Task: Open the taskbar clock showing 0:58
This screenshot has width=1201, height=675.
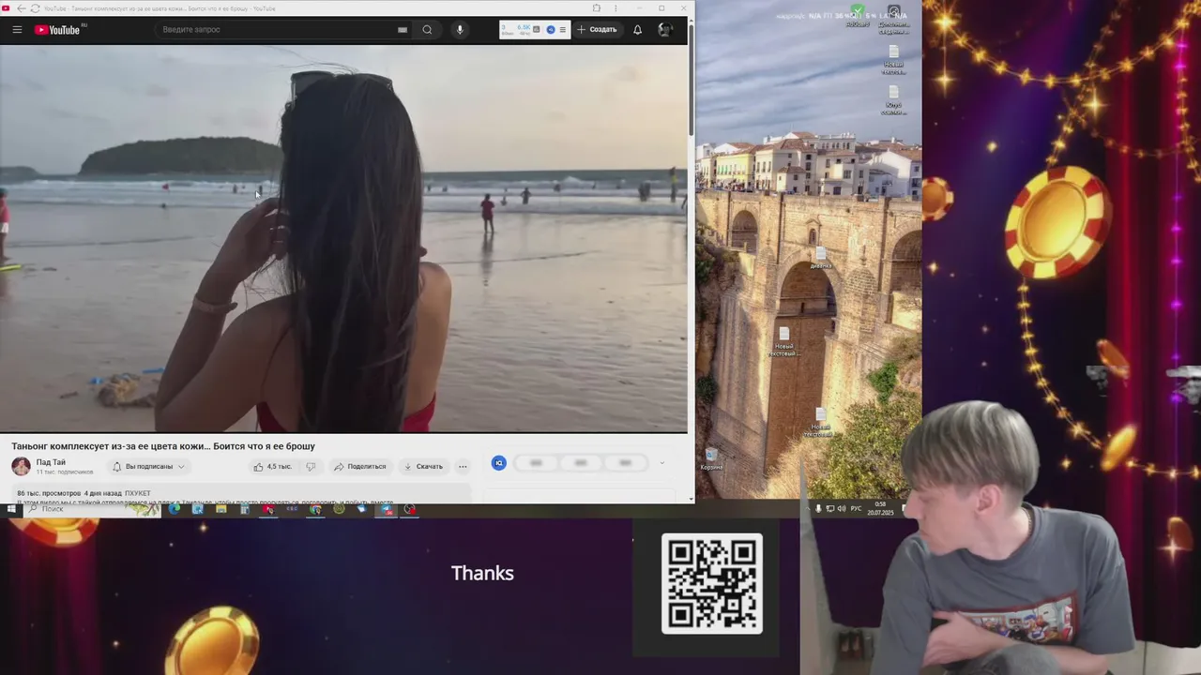Action: click(880, 509)
